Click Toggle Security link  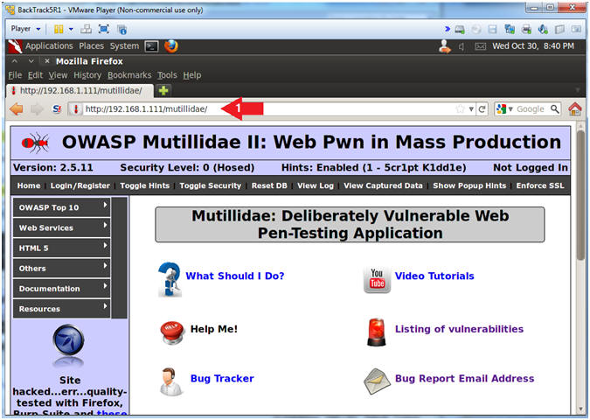tap(211, 185)
